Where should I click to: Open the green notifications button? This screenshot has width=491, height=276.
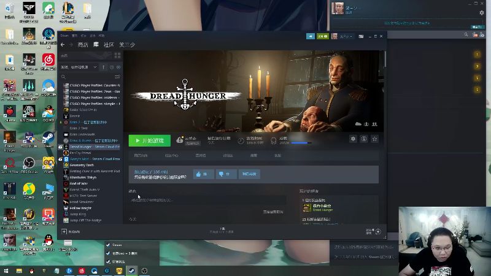[x=323, y=36]
